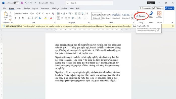
Task: Open the Review tab
Action: 64,8
